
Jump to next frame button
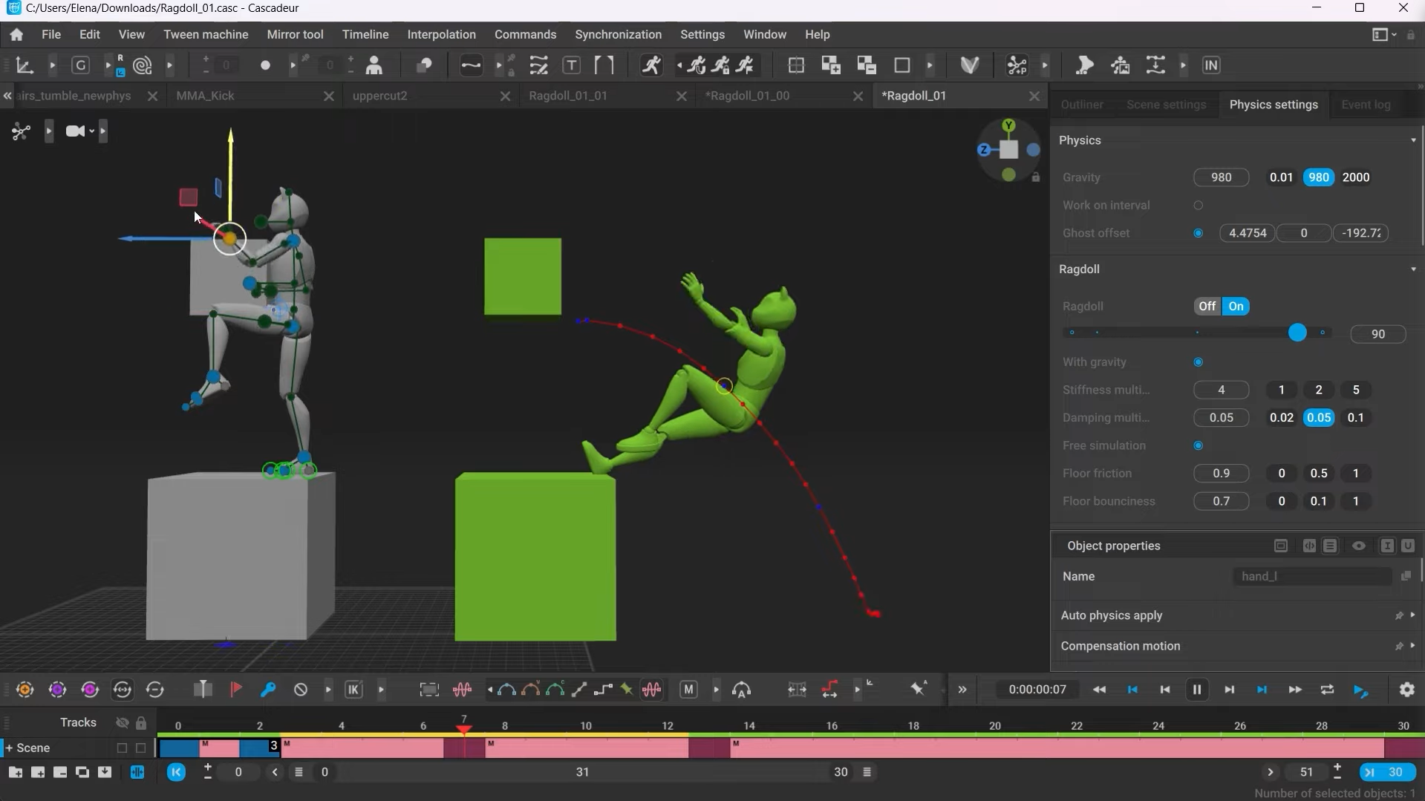pos(1229,690)
